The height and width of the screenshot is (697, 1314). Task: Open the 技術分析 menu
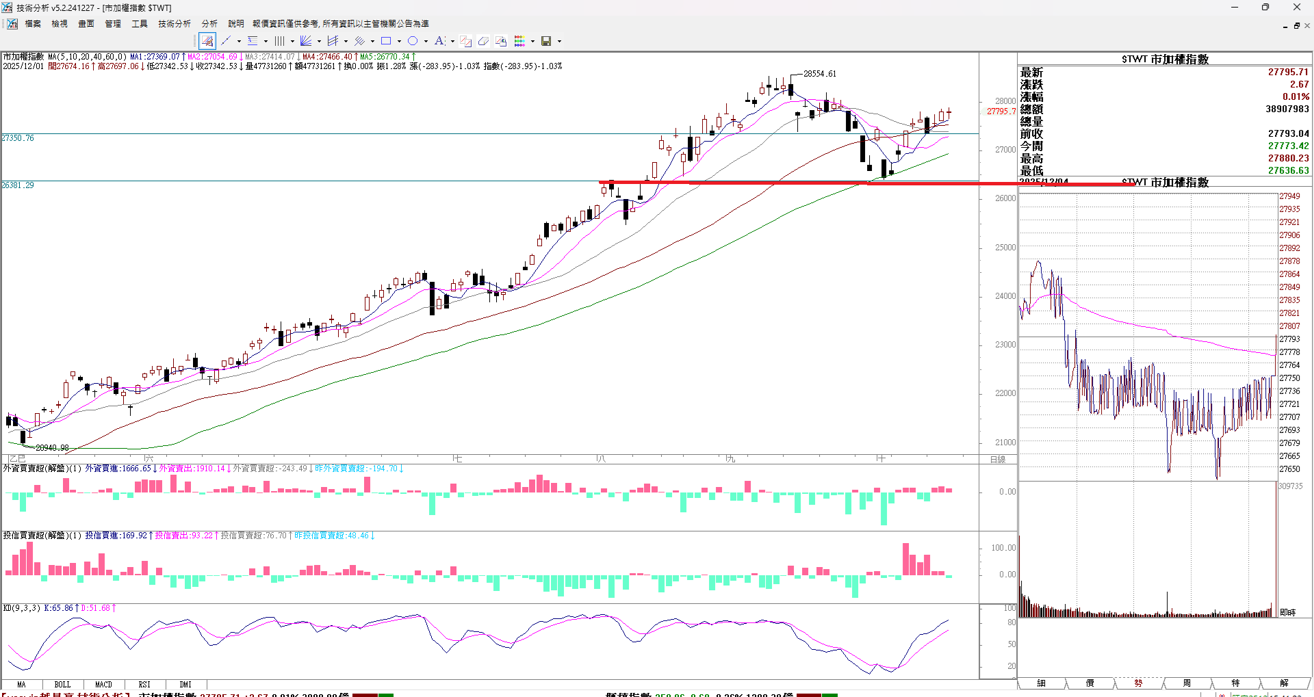pos(174,23)
